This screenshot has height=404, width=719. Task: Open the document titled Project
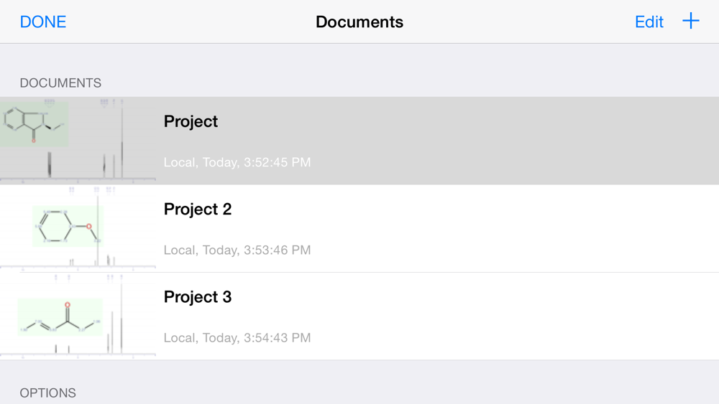(x=191, y=121)
